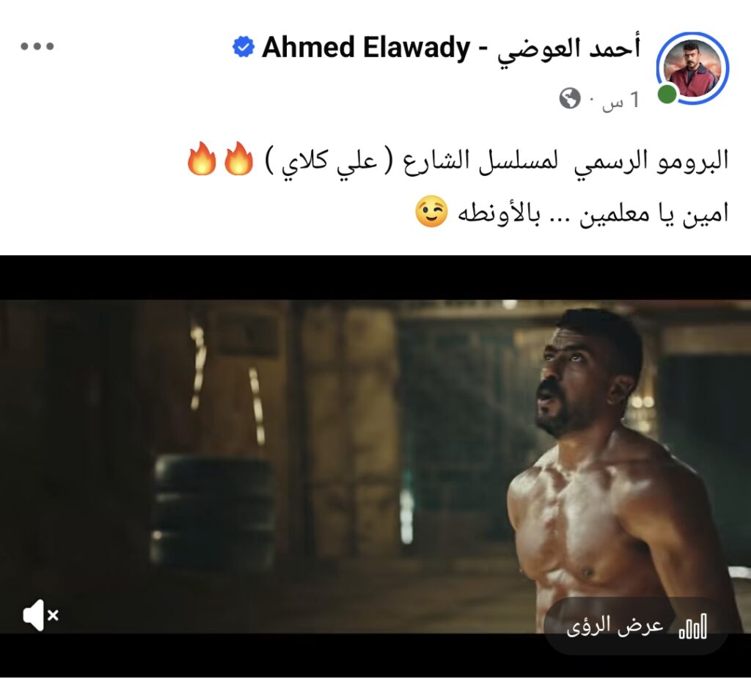Click the word "بالأونطه" in the caption
Image resolution: width=751 pixels, height=681 pixels.
point(499,213)
